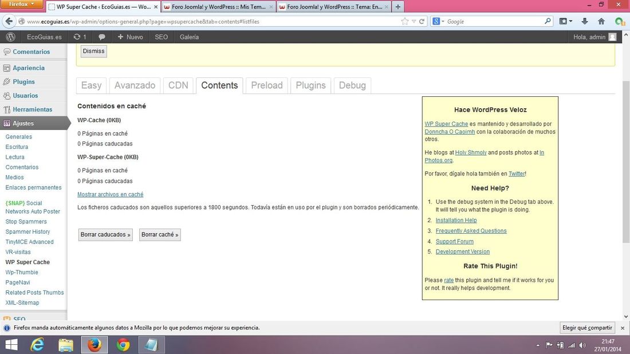Open Galería in the admin bar
Screen dimensions: 630x354
(189, 37)
